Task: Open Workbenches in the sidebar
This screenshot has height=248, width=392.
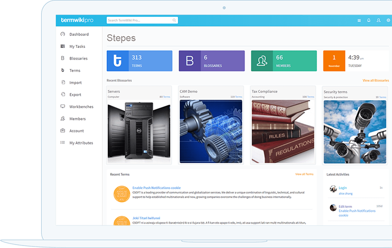Action: [x=81, y=107]
